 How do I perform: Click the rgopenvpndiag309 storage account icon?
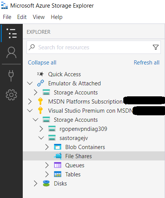coord(52,129)
